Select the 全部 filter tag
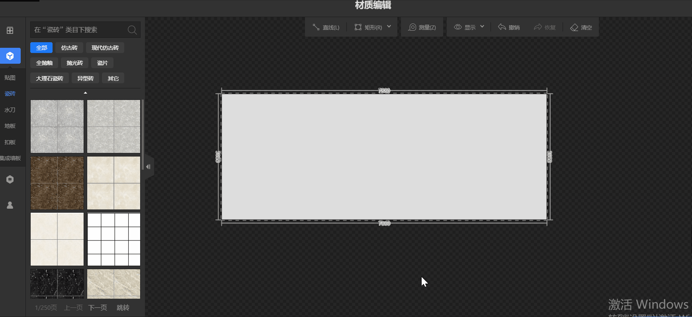 pyautogui.click(x=41, y=48)
